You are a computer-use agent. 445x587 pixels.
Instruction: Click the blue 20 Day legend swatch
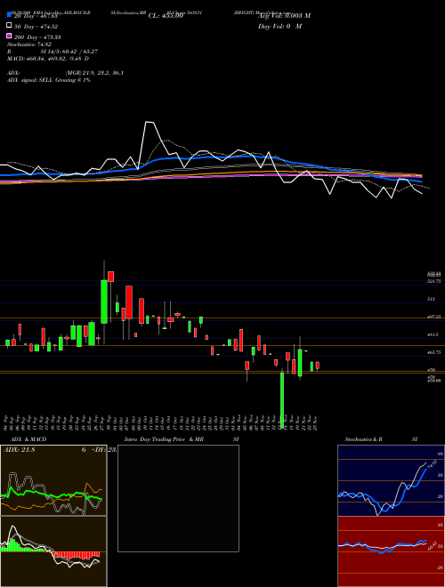9,15
